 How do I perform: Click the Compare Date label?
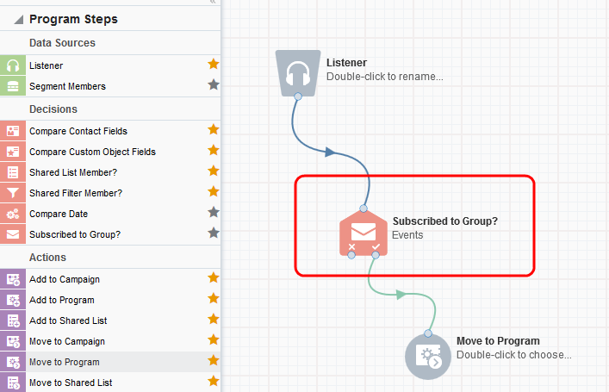click(59, 214)
